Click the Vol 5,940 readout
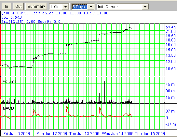The height and width of the screenshot is (137, 177). pyautogui.click(x=11, y=17)
